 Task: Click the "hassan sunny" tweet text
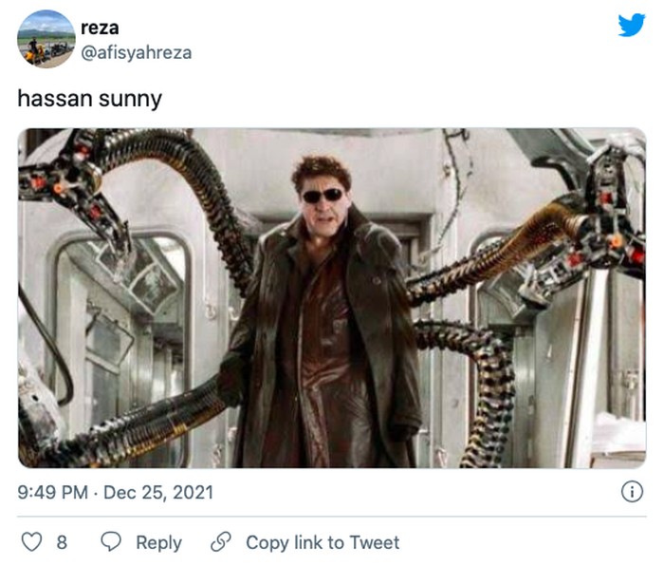(89, 98)
